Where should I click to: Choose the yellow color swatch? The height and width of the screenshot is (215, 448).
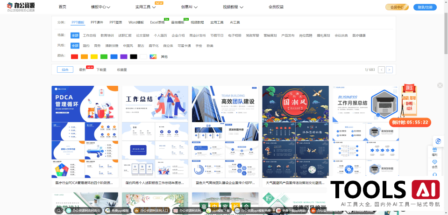[94, 56]
